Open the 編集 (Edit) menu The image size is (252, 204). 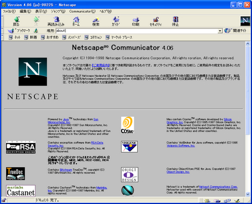[x=25, y=12]
